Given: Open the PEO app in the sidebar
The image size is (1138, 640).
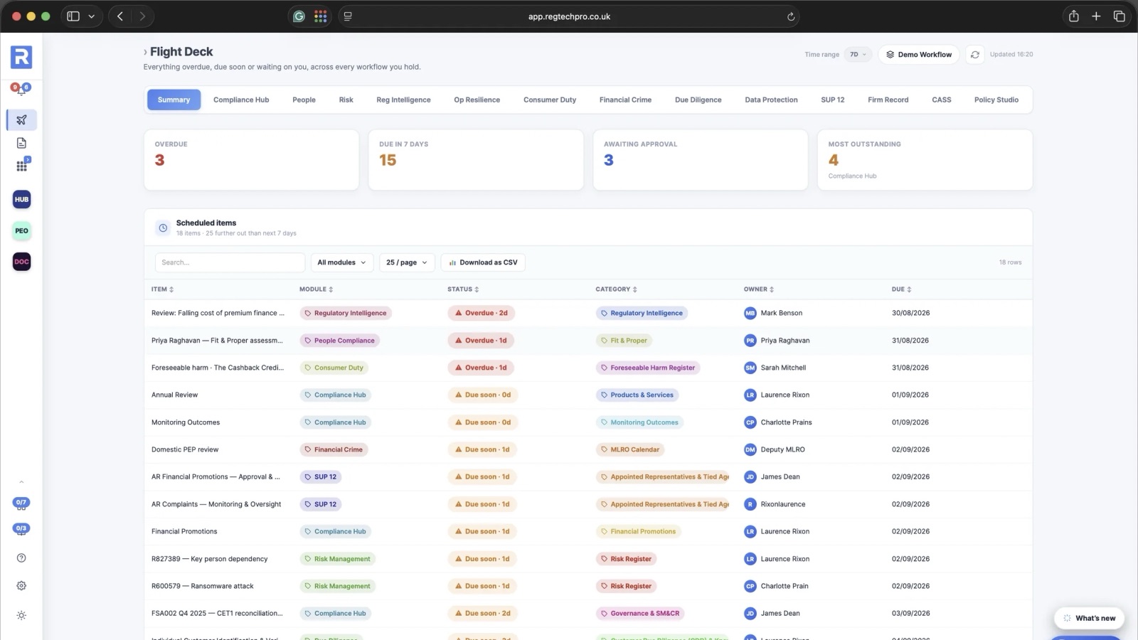Looking at the screenshot, I should [x=21, y=230].
